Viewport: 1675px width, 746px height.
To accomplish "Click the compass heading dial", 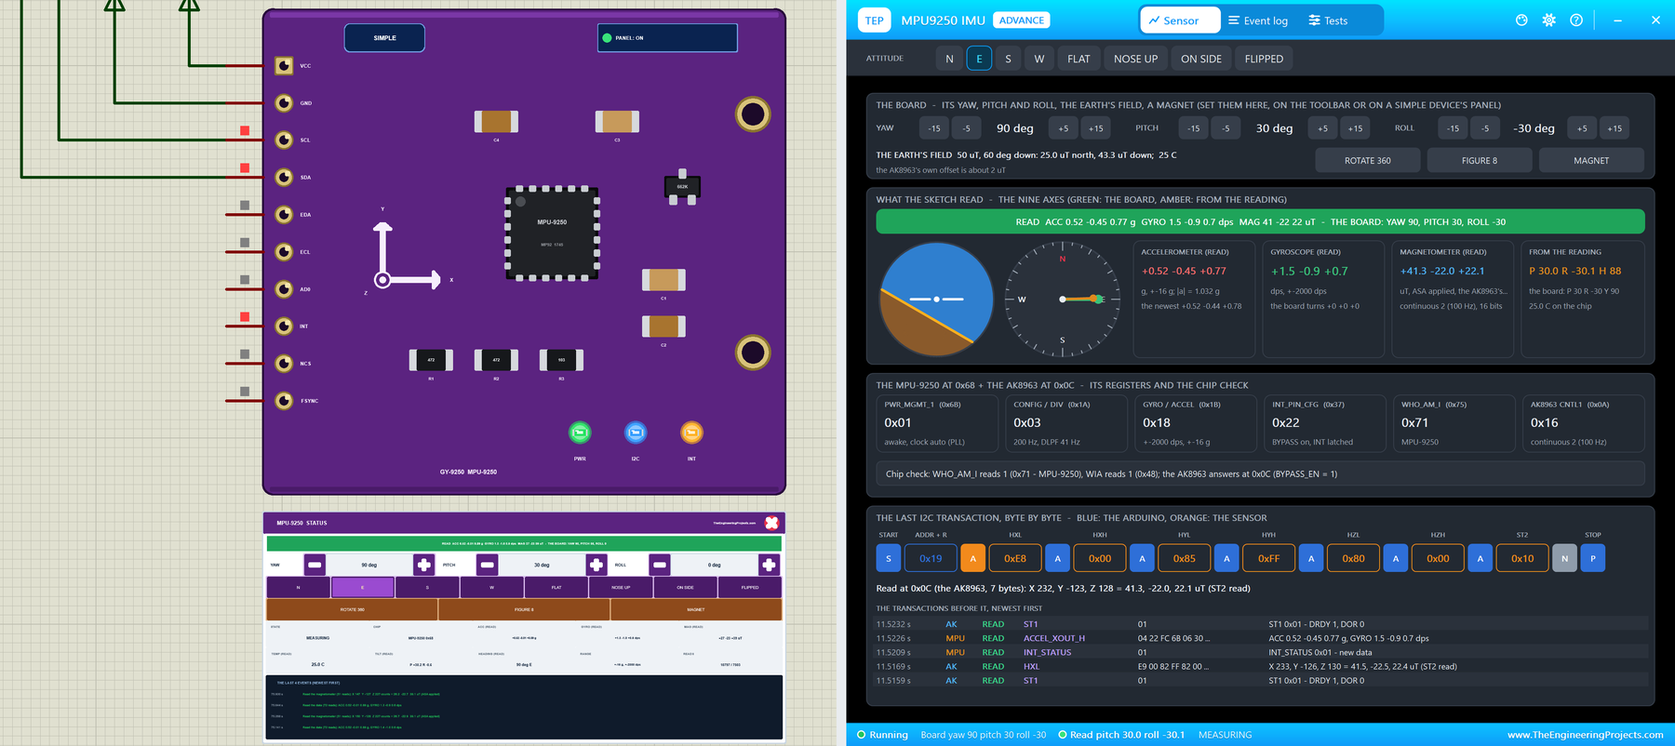I will pyautogui.click(x=1063, y=300).
